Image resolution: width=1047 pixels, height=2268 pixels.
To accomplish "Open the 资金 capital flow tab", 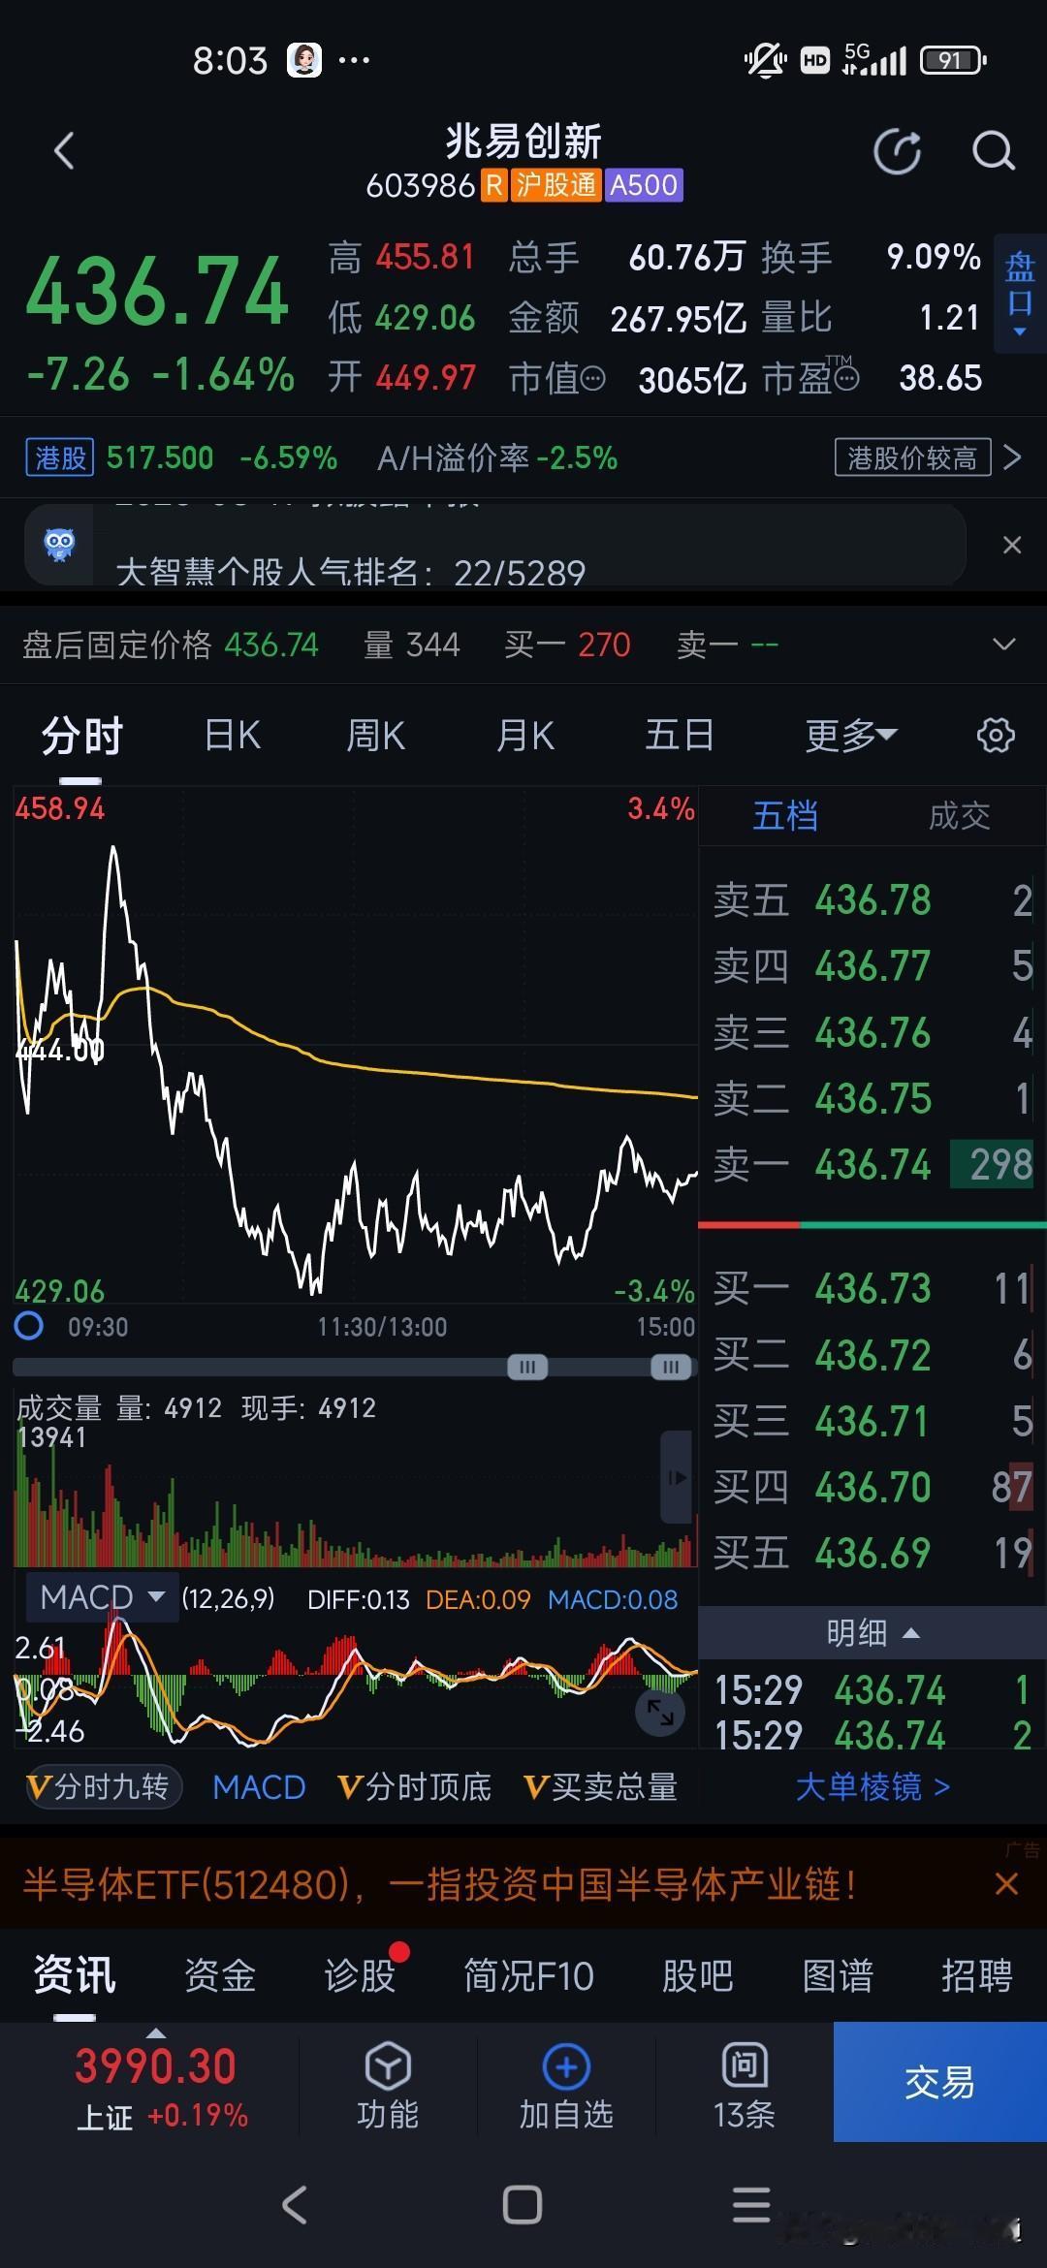I will click(x=220, y=1975).
